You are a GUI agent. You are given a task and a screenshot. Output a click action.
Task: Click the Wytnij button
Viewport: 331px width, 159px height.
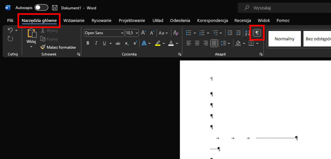[49, 31]
